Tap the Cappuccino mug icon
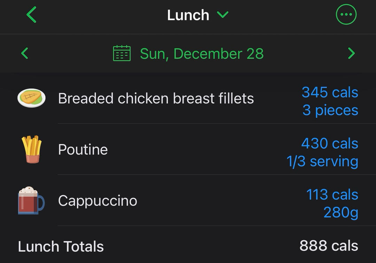Viewport: 376px width, 263px height. 31,201
